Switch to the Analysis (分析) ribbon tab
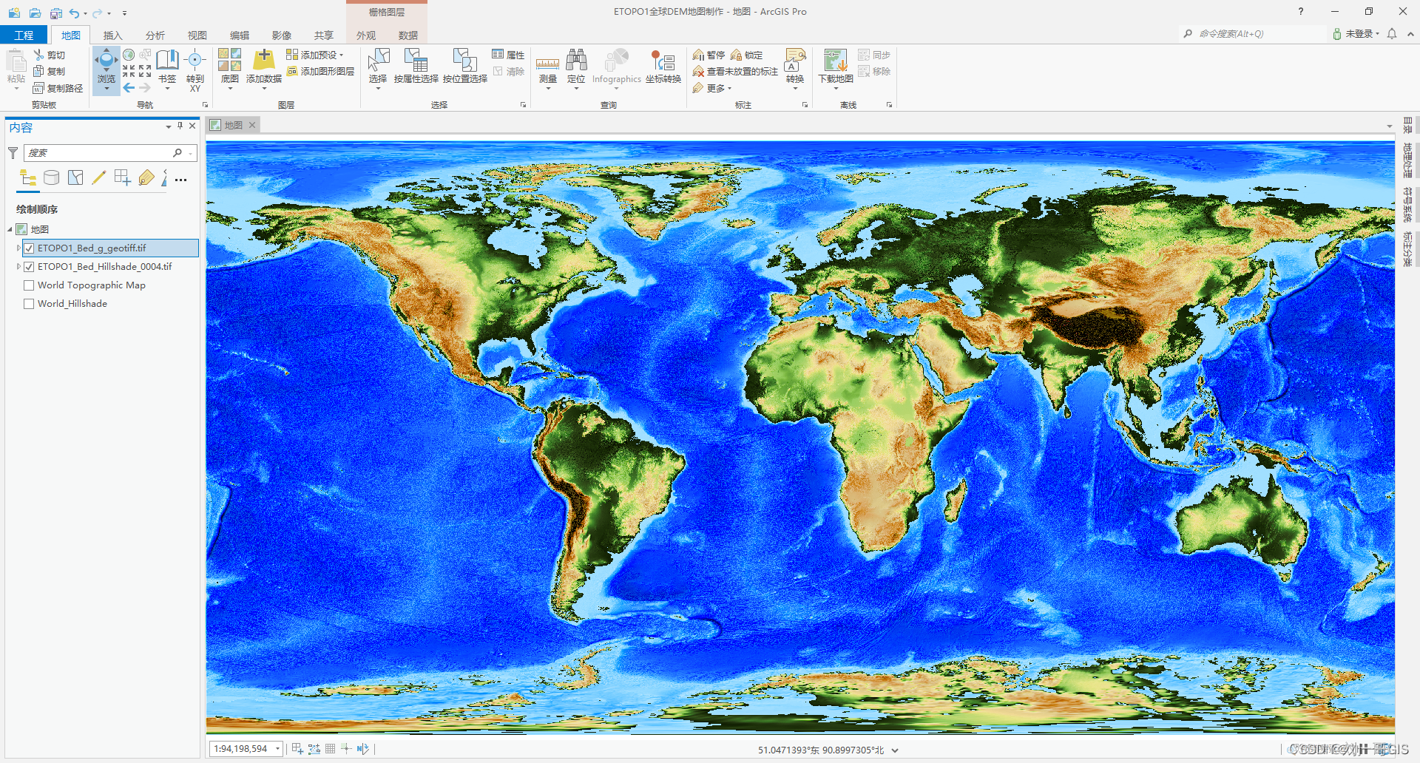The image size is (1420, 763). coord(155,35)
